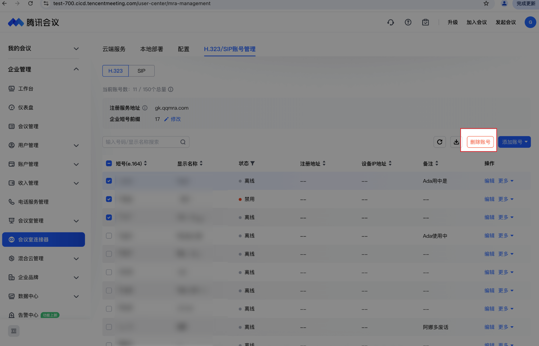Select the H.323 segment
The height and width of the screenshot is (346, 539).
(x=115, y=71)
